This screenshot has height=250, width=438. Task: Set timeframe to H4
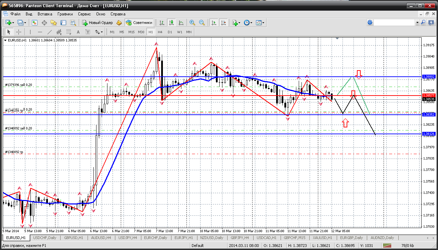[160, 32]
